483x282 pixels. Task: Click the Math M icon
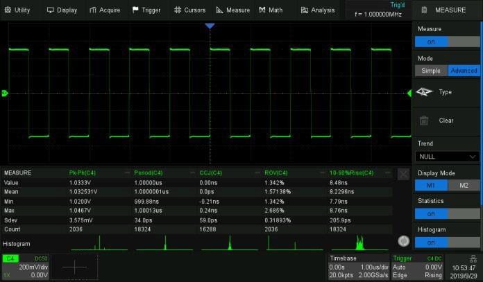pos(262,10)
